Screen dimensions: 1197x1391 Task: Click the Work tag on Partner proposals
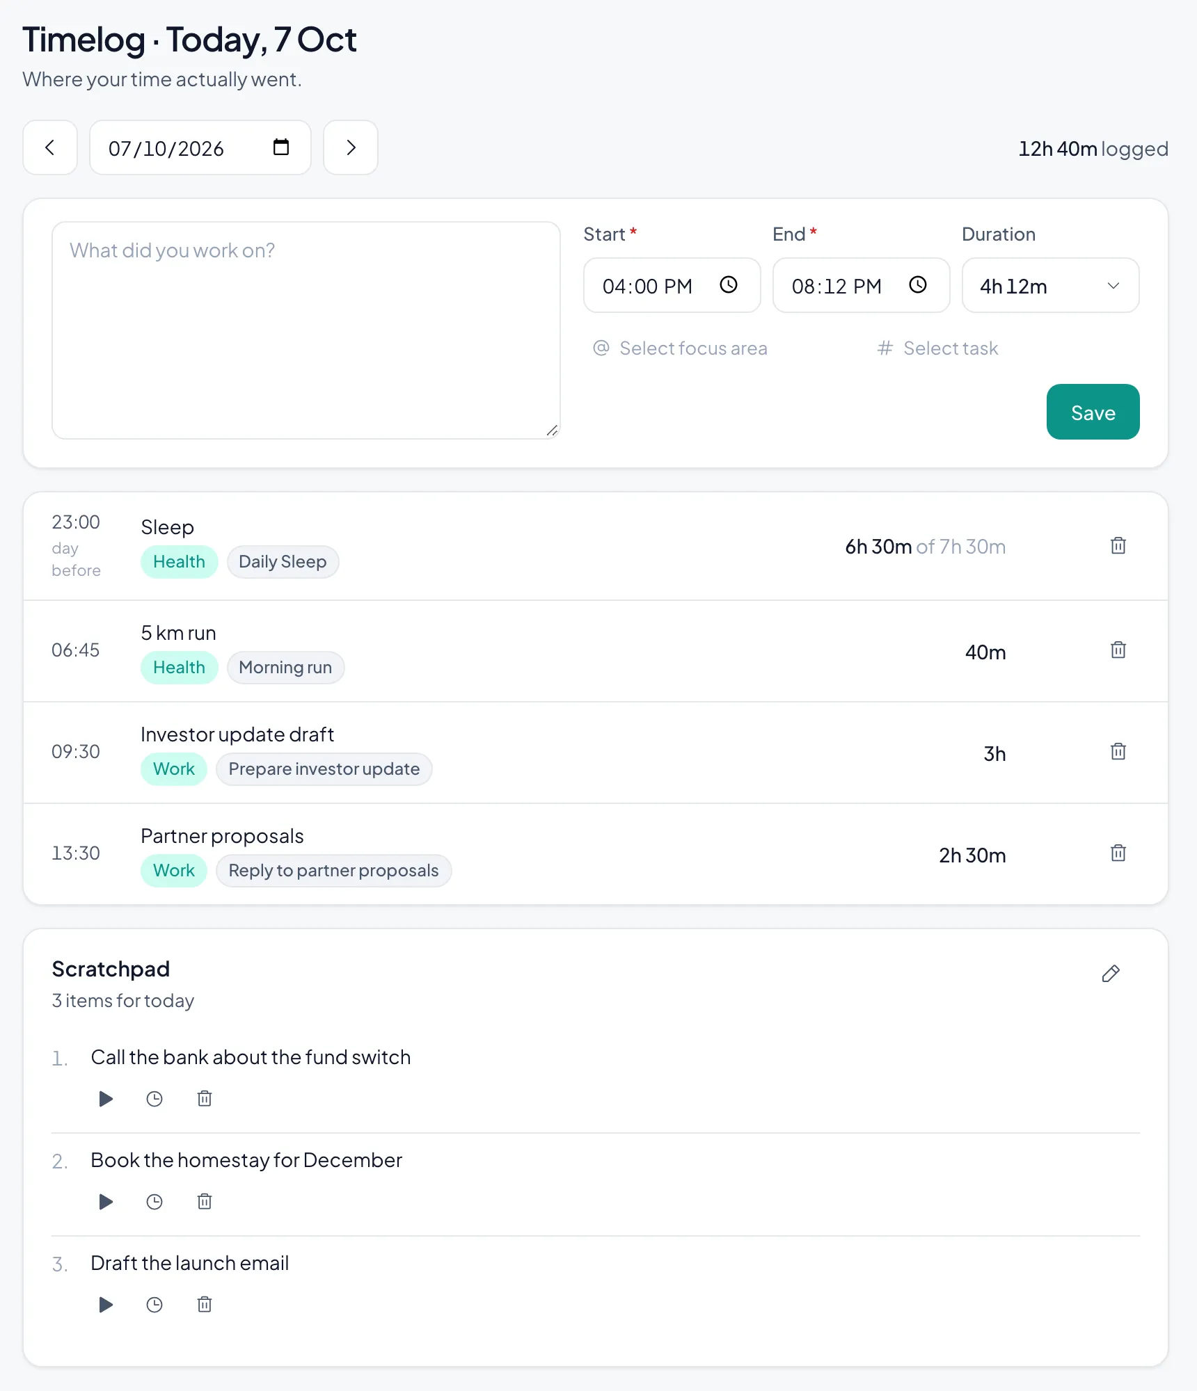click(174, 871)
